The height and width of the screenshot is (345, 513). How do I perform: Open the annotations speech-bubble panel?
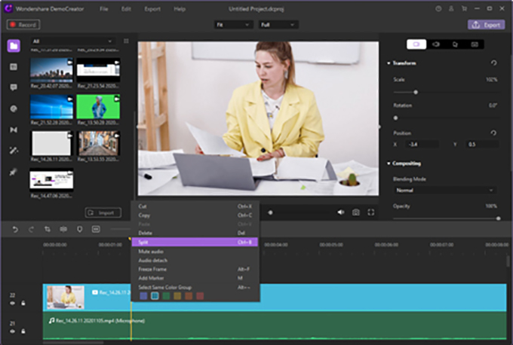[x=14, y=87]
